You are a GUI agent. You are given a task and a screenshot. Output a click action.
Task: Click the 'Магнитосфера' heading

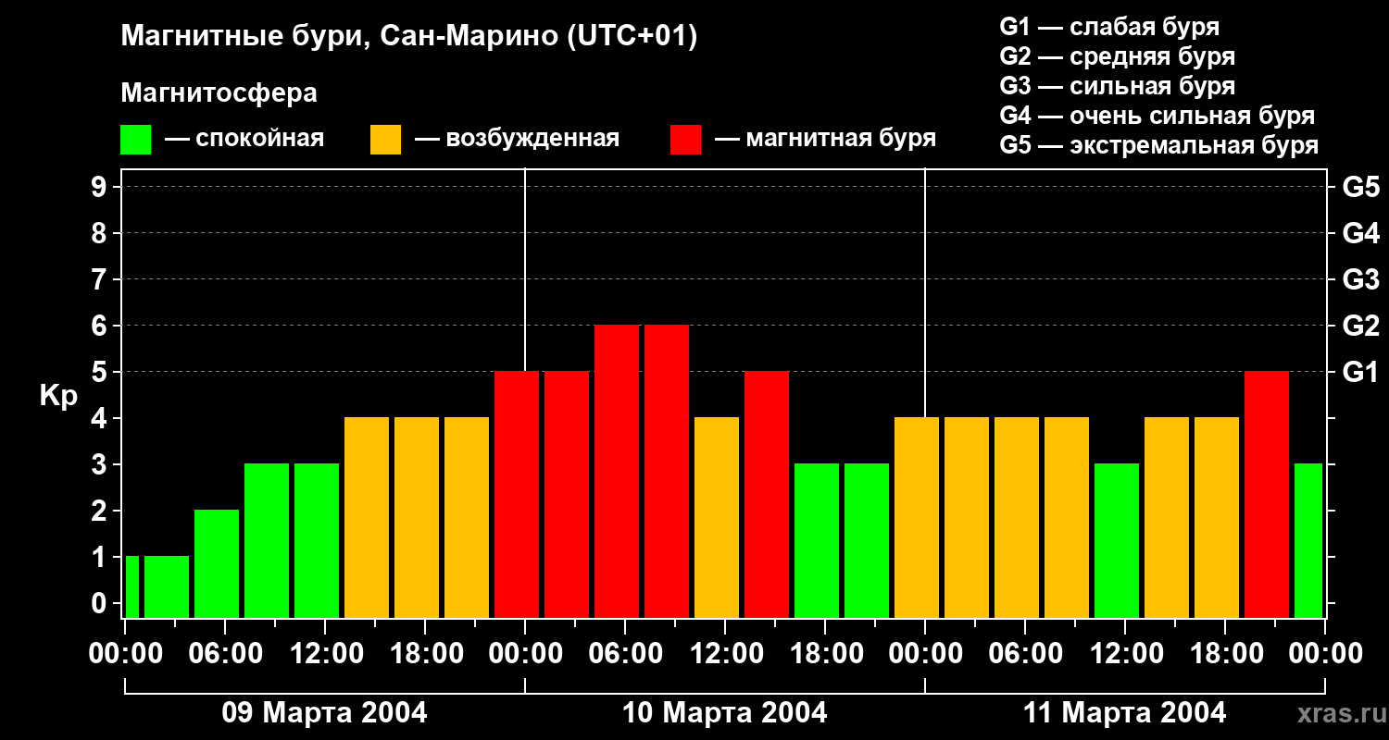pos(219,93)
